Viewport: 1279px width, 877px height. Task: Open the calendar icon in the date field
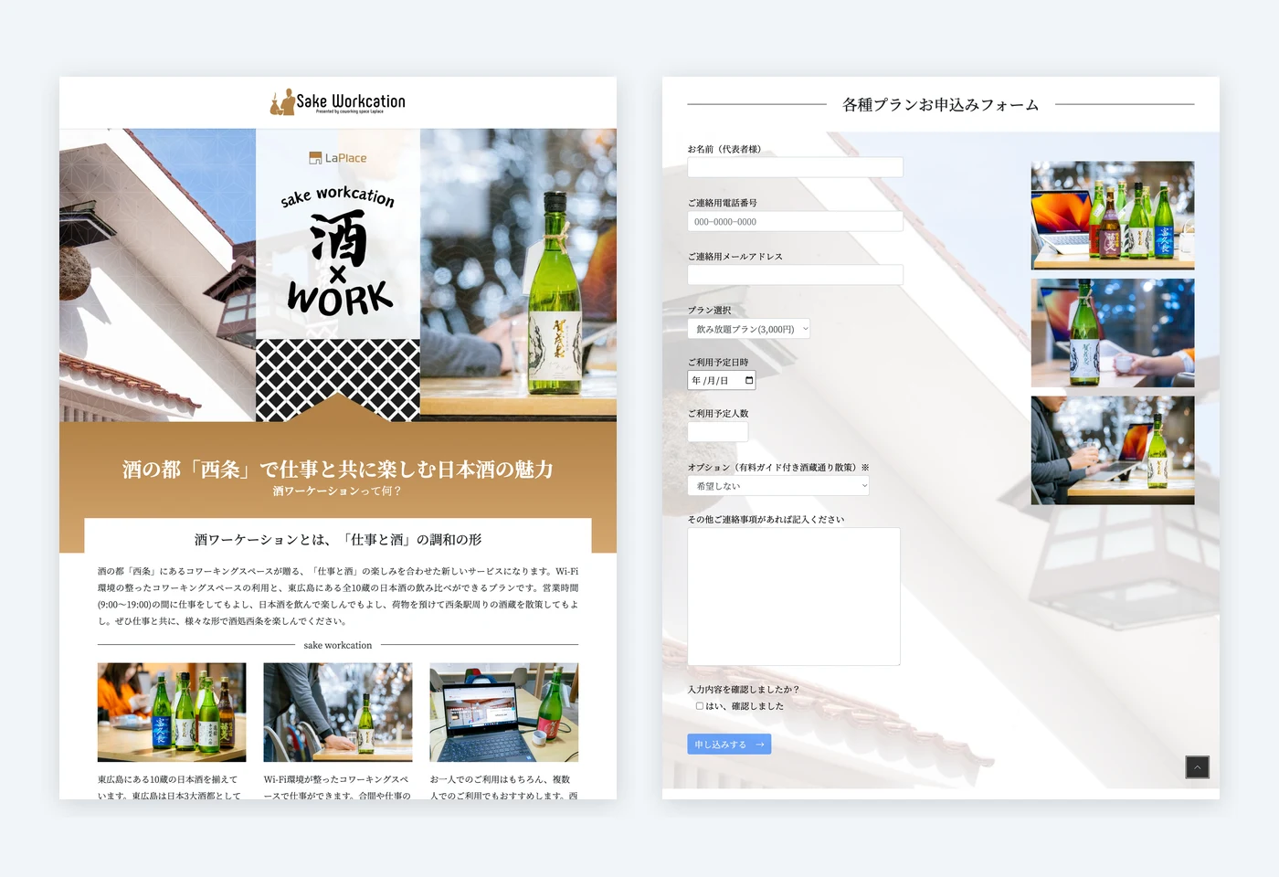click(749, 381)
